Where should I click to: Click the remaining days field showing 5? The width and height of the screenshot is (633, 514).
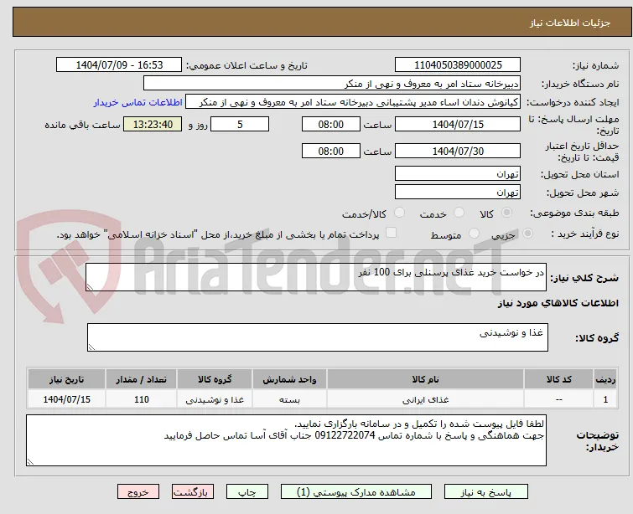(240, 124)
